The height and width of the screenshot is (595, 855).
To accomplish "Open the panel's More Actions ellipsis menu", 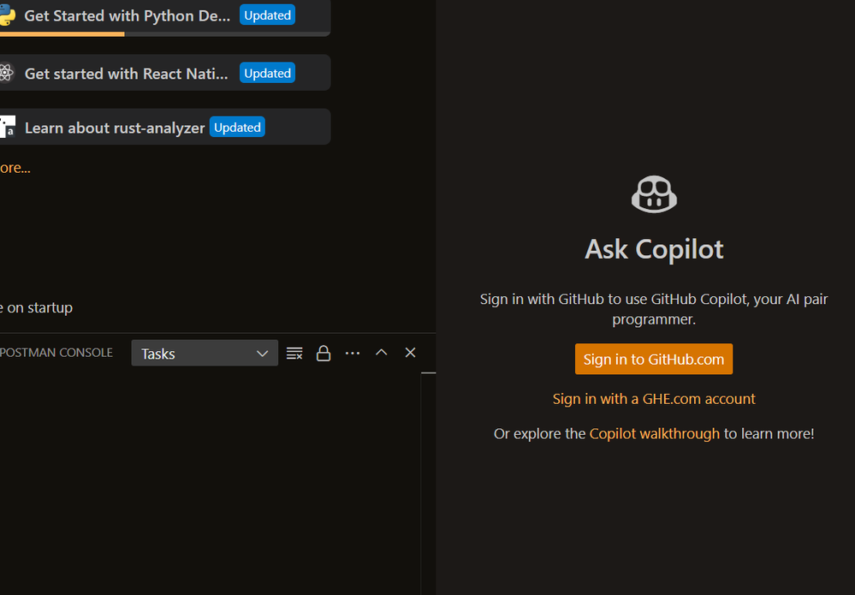I will (x=353, y=354).
